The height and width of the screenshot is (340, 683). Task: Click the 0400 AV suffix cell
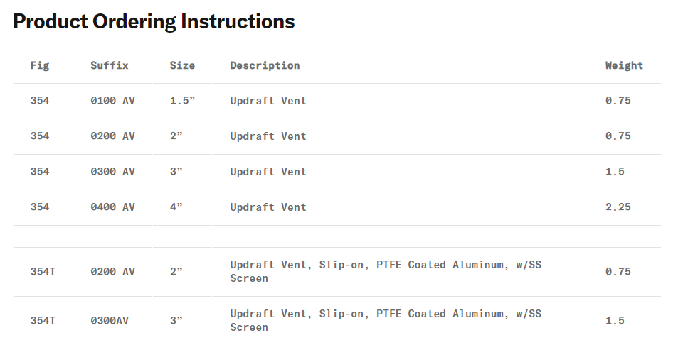(112, 207)
